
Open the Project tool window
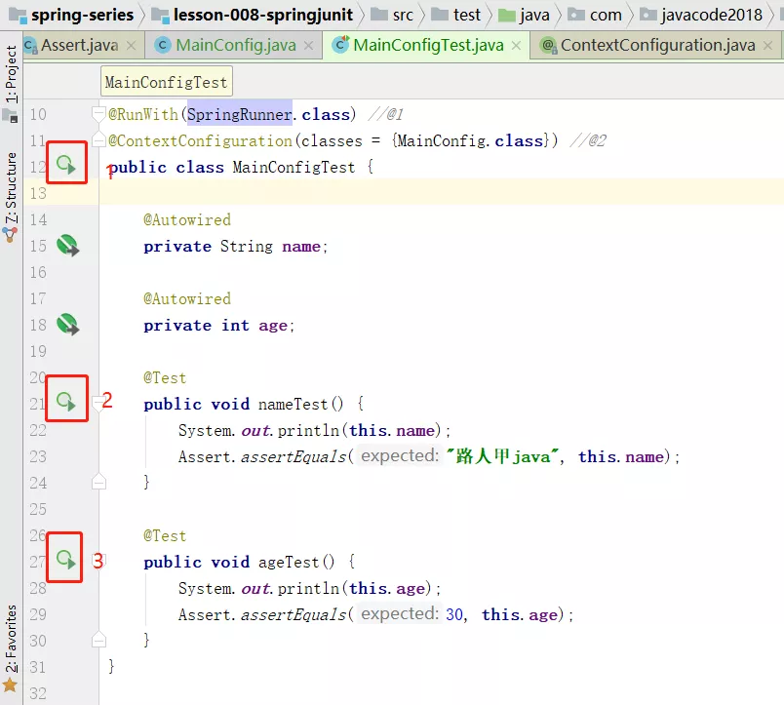[x=11, y=75]
